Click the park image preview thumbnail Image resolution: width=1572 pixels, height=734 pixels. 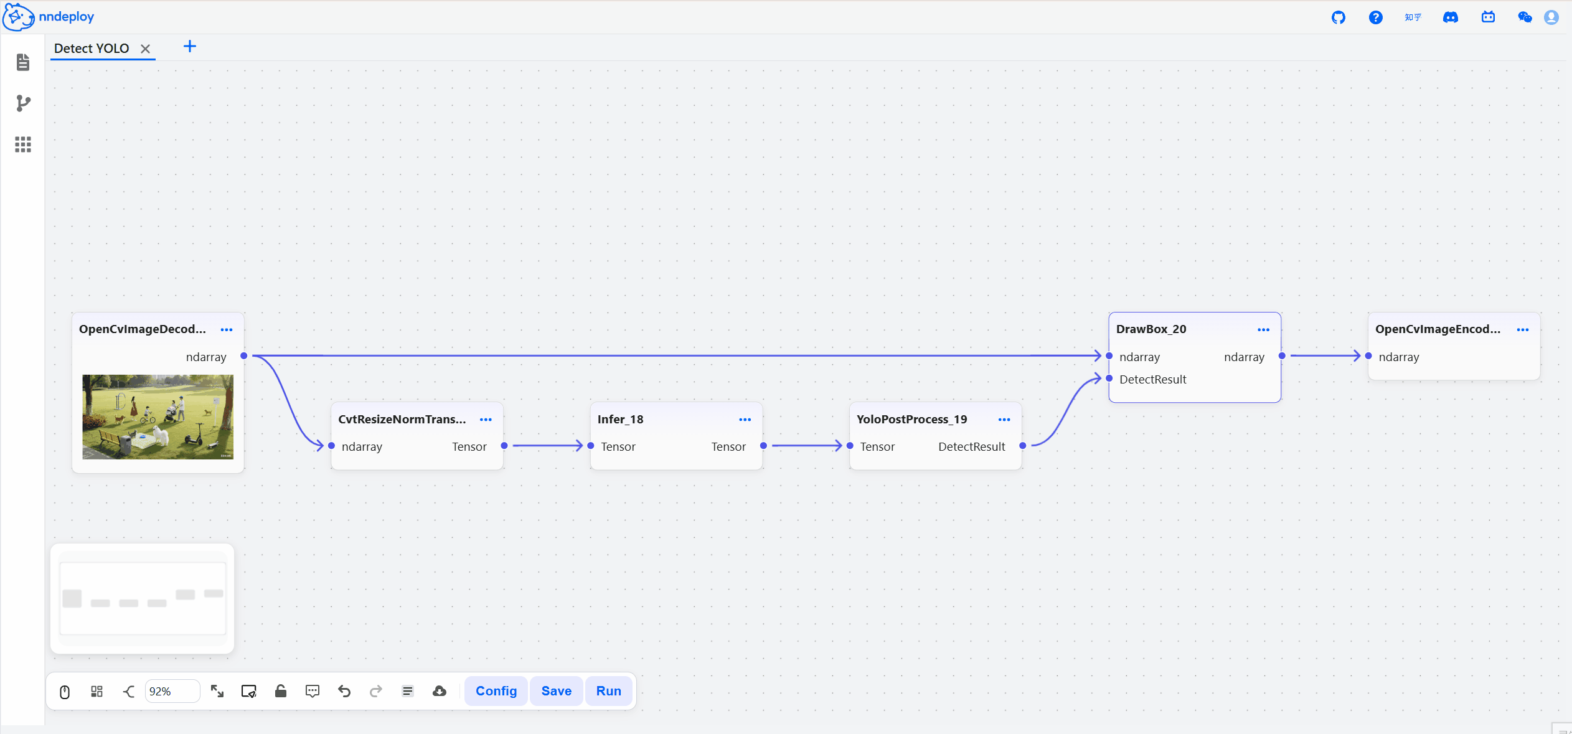[x=158, y=417]
